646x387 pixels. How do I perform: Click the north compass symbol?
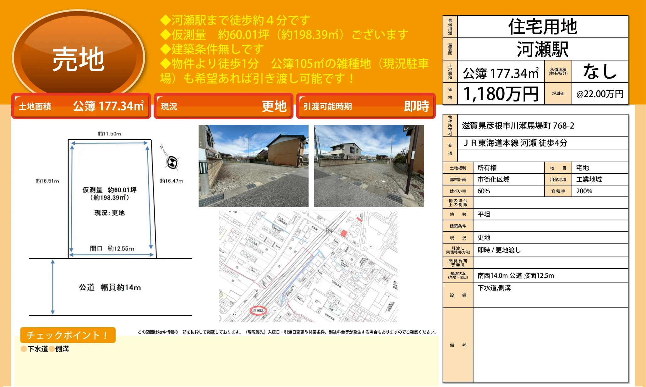coord(172,163)
